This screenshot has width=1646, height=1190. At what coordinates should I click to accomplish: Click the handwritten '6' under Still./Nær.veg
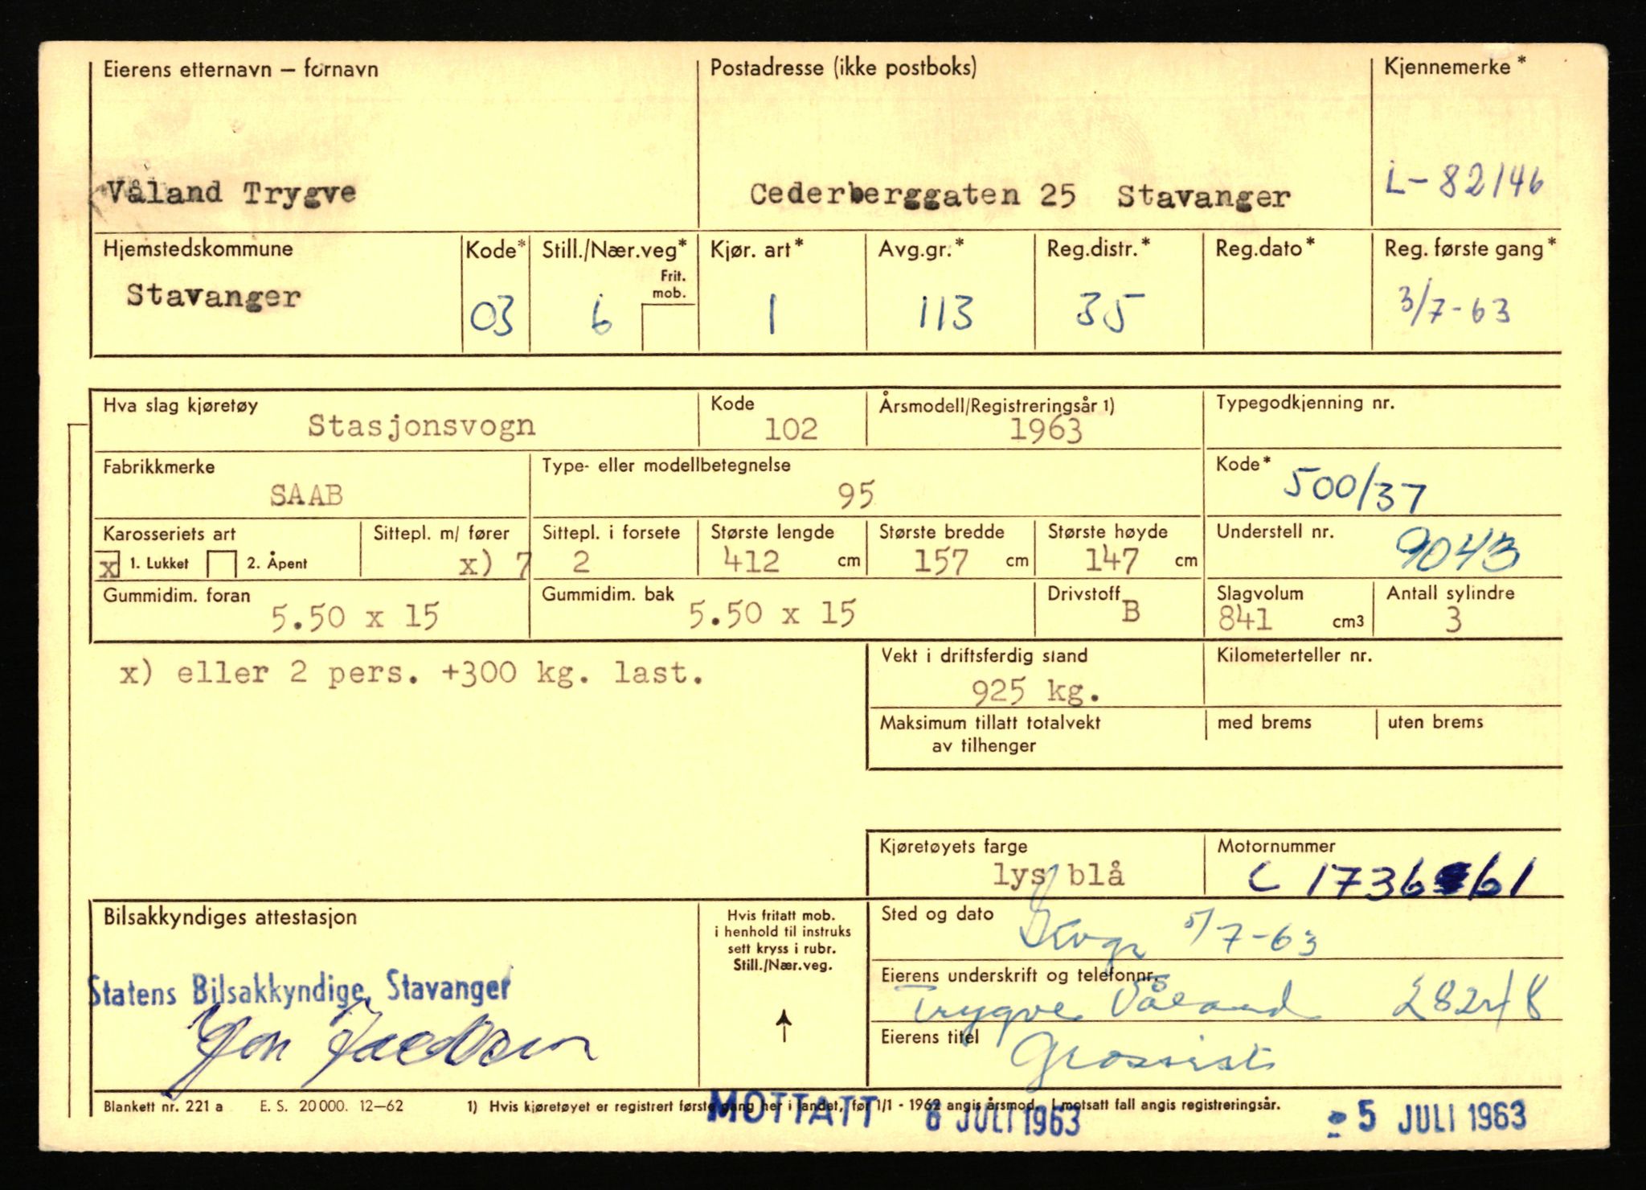pyautogui.click(x=600, y=316)
